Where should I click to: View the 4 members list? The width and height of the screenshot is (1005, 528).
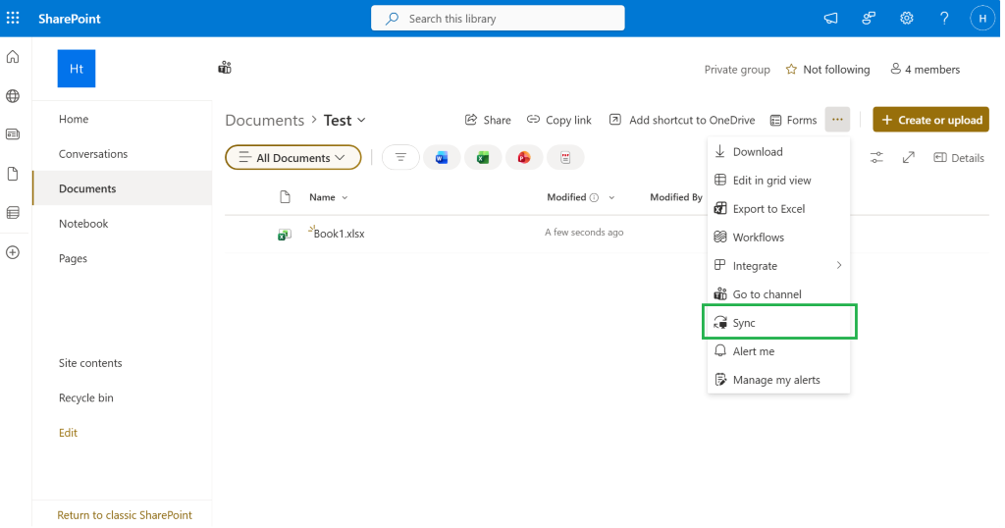925,70
